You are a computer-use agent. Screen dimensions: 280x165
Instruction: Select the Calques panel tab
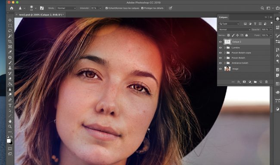[223, 17]
